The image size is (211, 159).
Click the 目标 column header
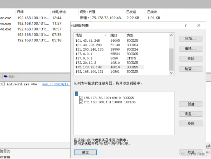[x=33, y=12]
